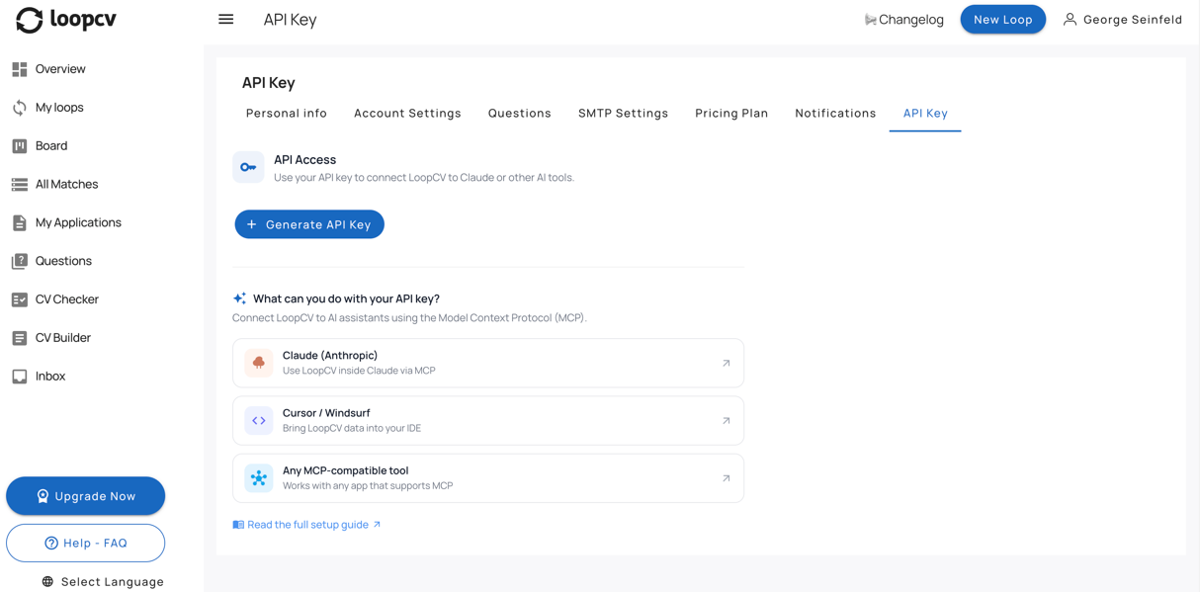Toggle the hamburger menu icon
This screenshot has height=592, width=1200.
coord(226,19)
